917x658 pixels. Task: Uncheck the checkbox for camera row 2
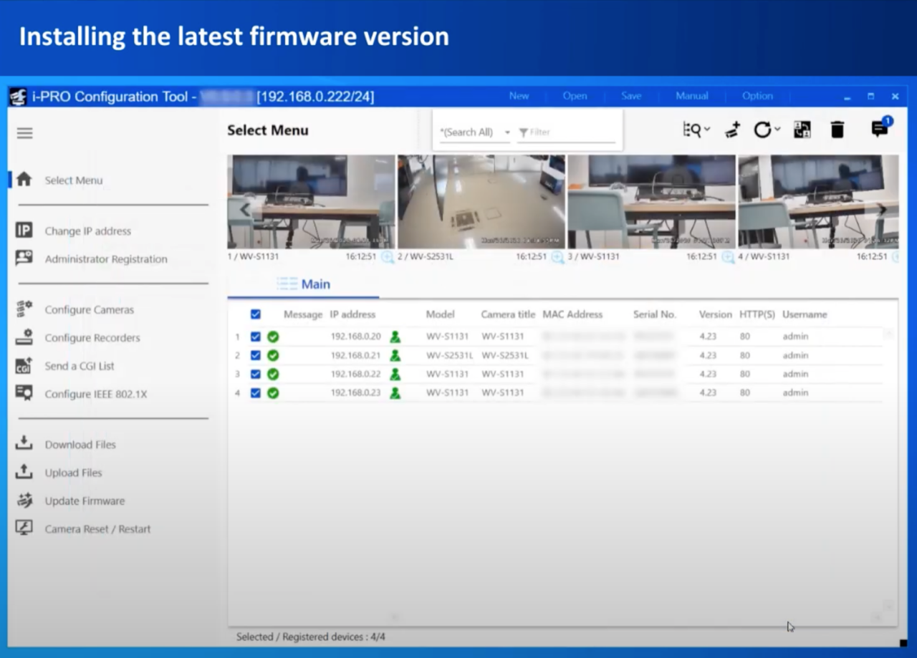coord(256,355)
